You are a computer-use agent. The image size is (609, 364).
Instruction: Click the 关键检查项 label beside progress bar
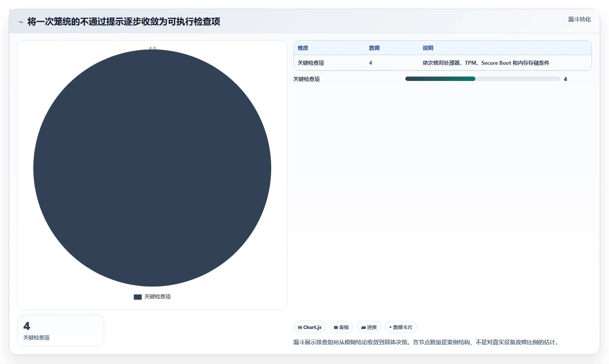pos(307,79)
